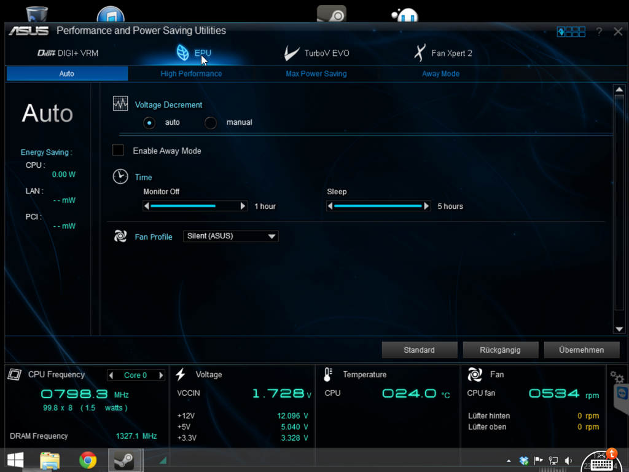The height and width of the screenshot is (472, 629).
Task: Switch to the Auto mode tab
Action: [x=67, y=74]
